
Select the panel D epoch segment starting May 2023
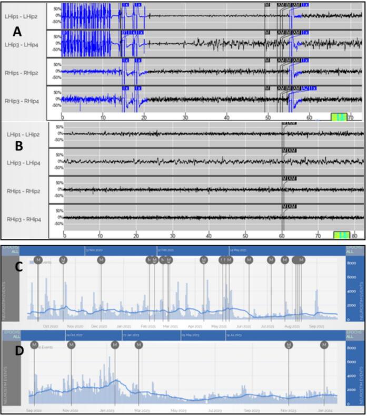point(203,335)
